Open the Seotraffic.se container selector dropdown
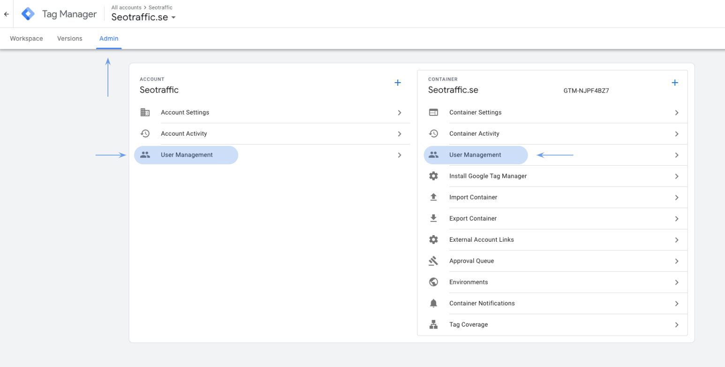 143,17
